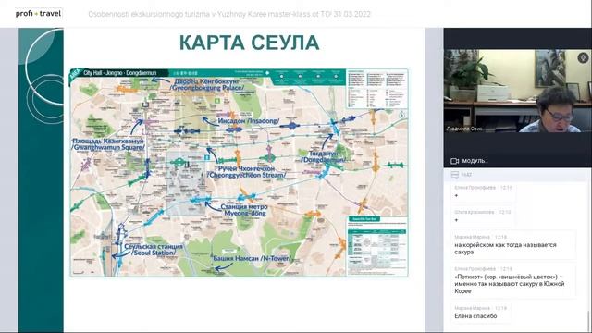
Task: Click the map label Тогдамун /Dongdaemun/
Action: coord(323,156)
